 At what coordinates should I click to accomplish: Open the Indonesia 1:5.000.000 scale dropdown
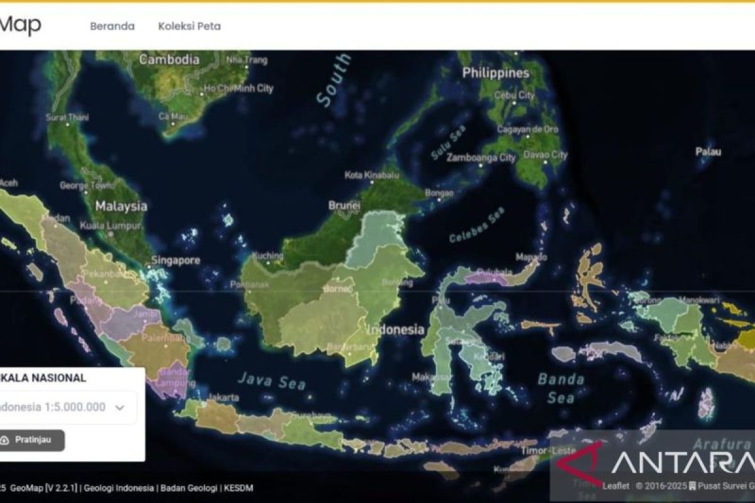(63, 407)
